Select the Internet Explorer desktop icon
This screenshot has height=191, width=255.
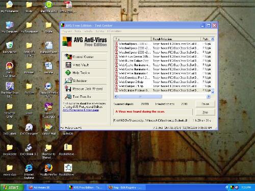(x=29, y=171)
